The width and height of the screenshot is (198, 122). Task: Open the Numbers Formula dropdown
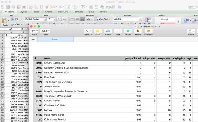point(87,31)
